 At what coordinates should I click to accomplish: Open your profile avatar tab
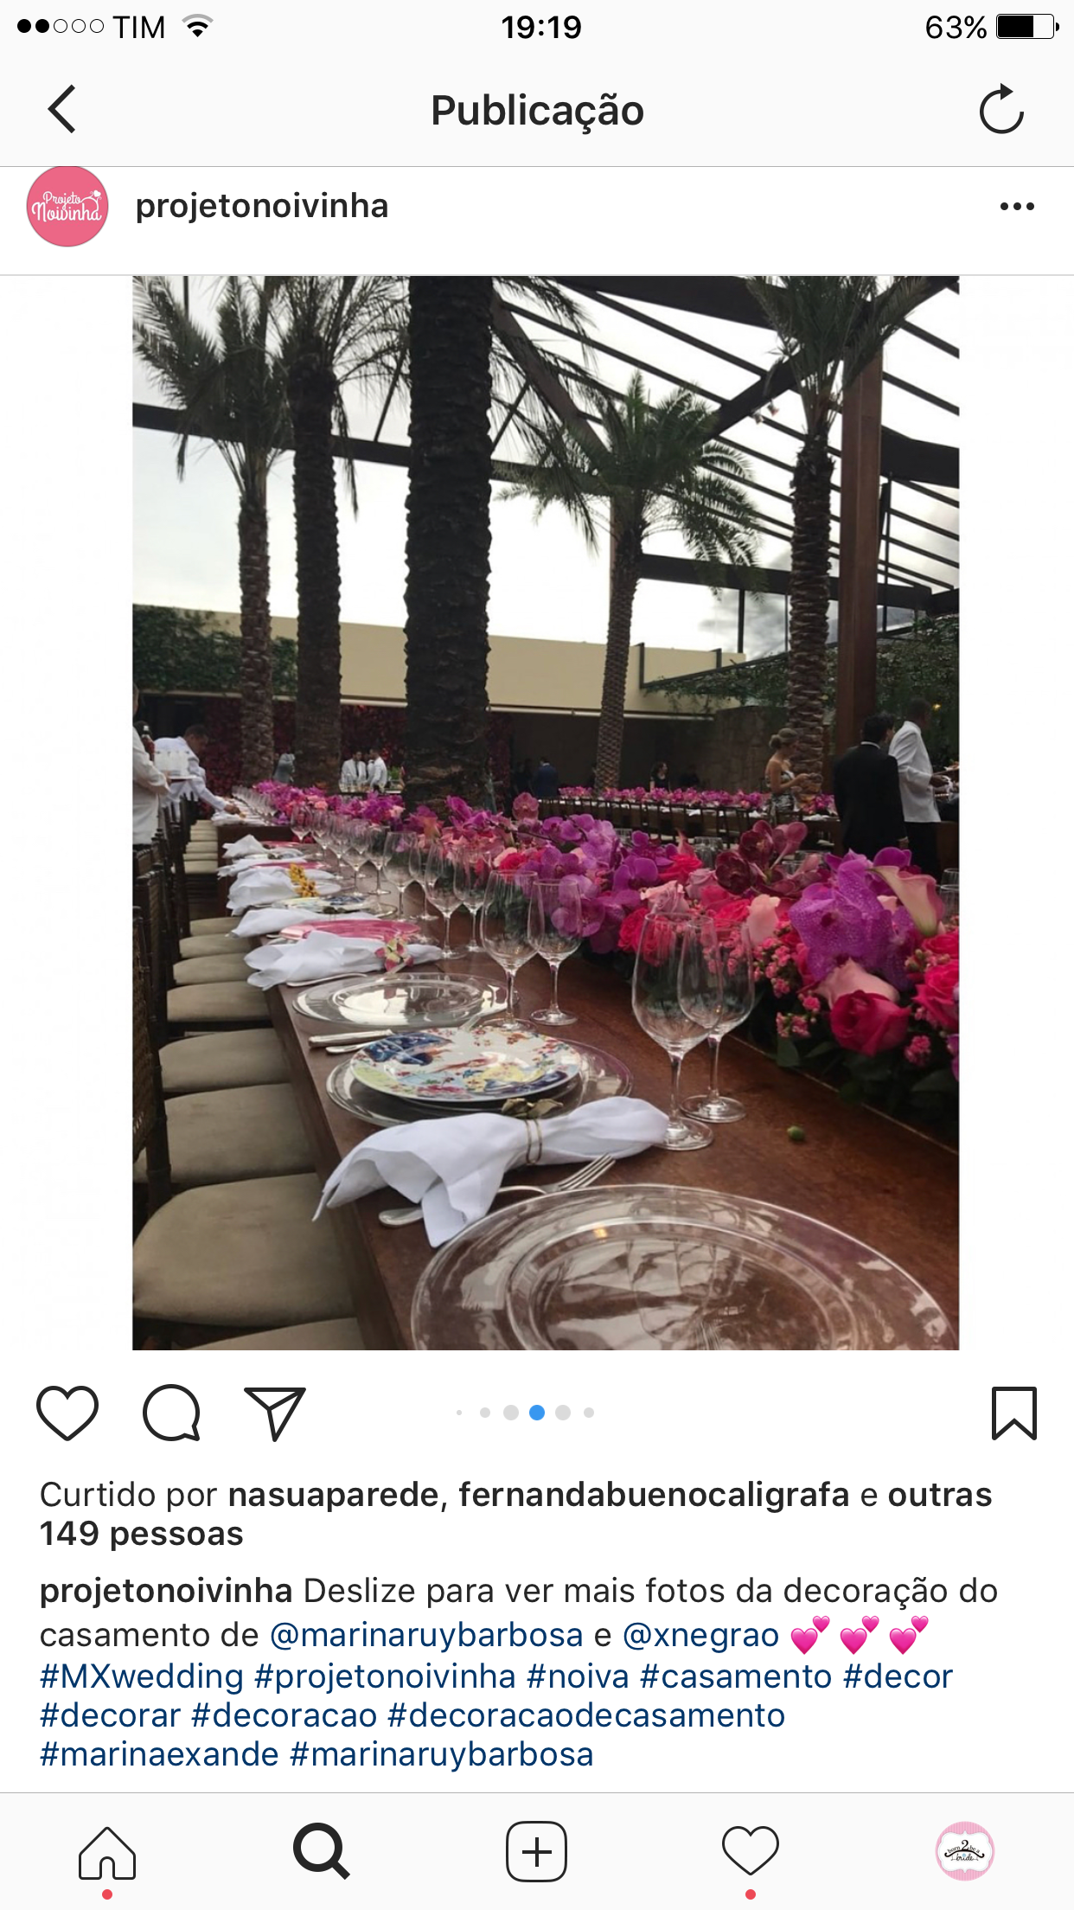pos(965,1851)
